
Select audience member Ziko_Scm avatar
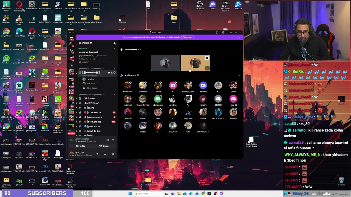[x=173, y=126]
